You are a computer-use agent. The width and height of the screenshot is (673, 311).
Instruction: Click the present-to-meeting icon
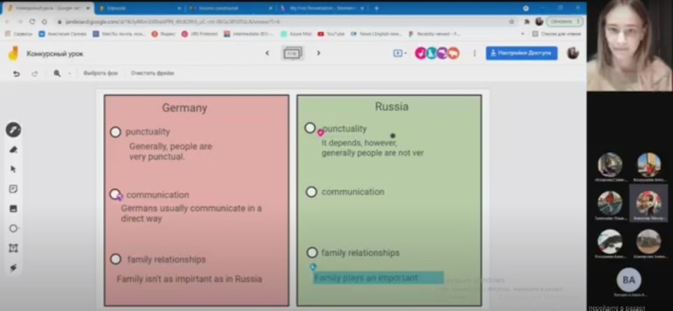coord(398,53)
